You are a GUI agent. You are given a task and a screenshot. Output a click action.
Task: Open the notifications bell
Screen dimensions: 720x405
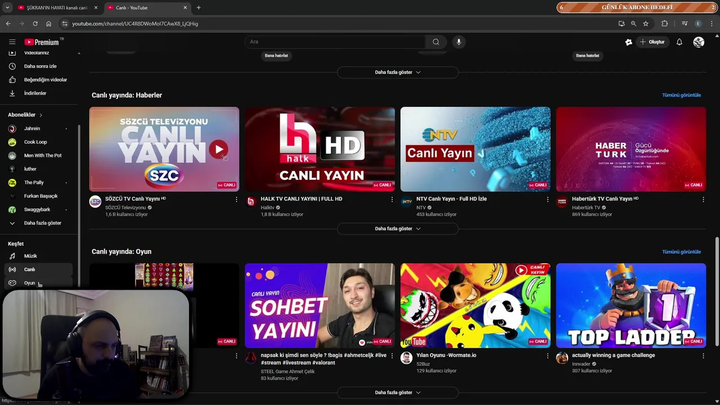(679, 42)
